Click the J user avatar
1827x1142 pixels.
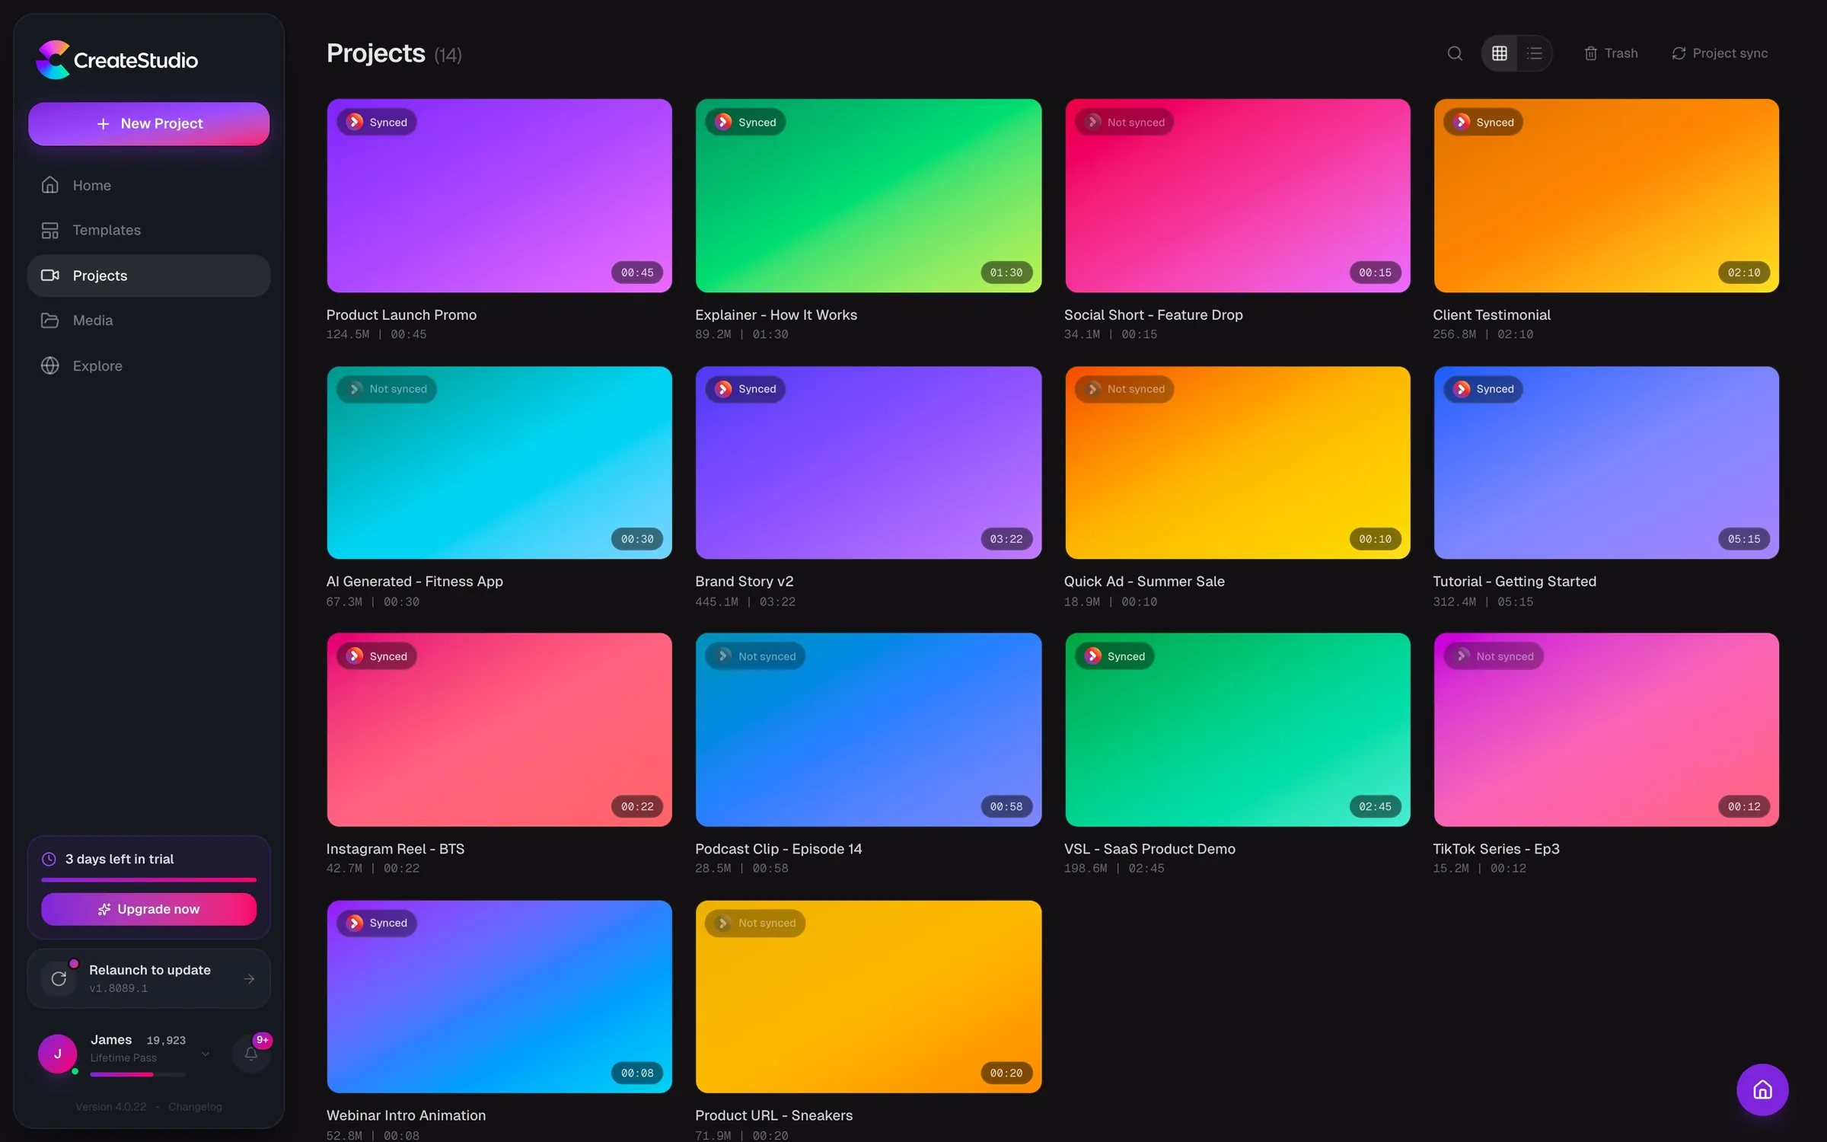click(58, 1054)
